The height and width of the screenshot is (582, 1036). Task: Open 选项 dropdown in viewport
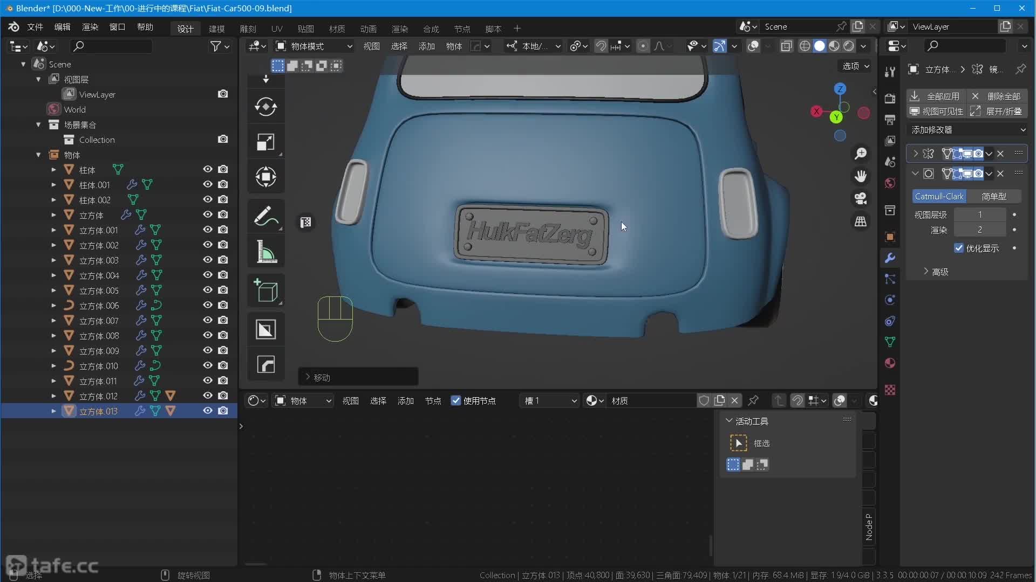click(856, 66)
